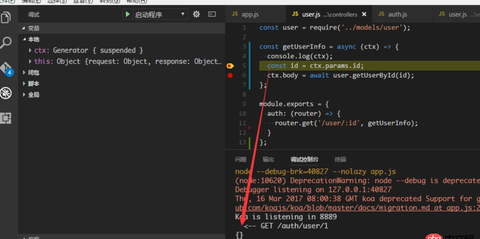Screen dimensions: 480x239
Task: Switch to the 输出 output panel tab
Action: pos(268,159)
